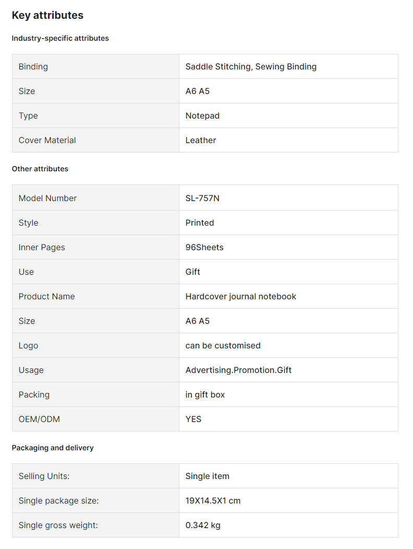Select the 19X14.5X1 cm package size

[x=213, y=501]
